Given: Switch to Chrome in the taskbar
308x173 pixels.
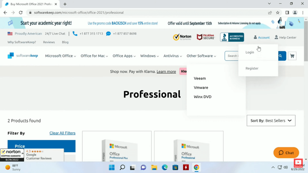Looking at the screenshot, I should click(196, 168).
